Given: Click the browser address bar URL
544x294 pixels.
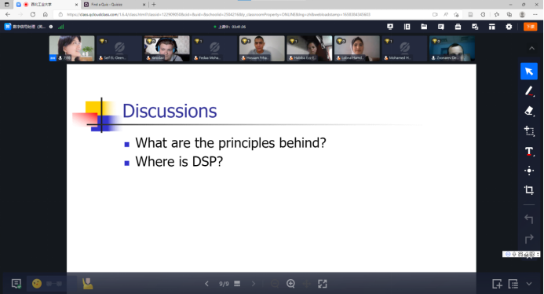Looking at the screenshot, I should [x=218, y=15].
